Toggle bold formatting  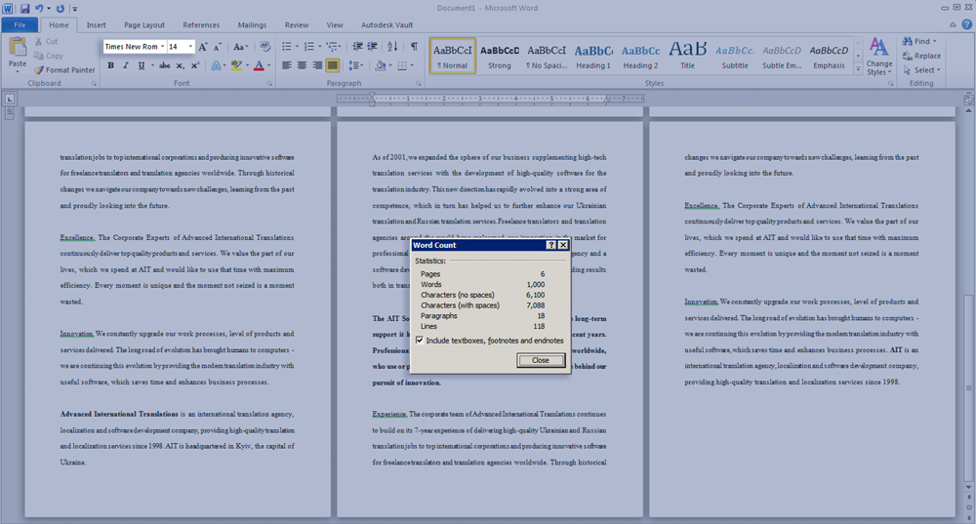(111, 65)
